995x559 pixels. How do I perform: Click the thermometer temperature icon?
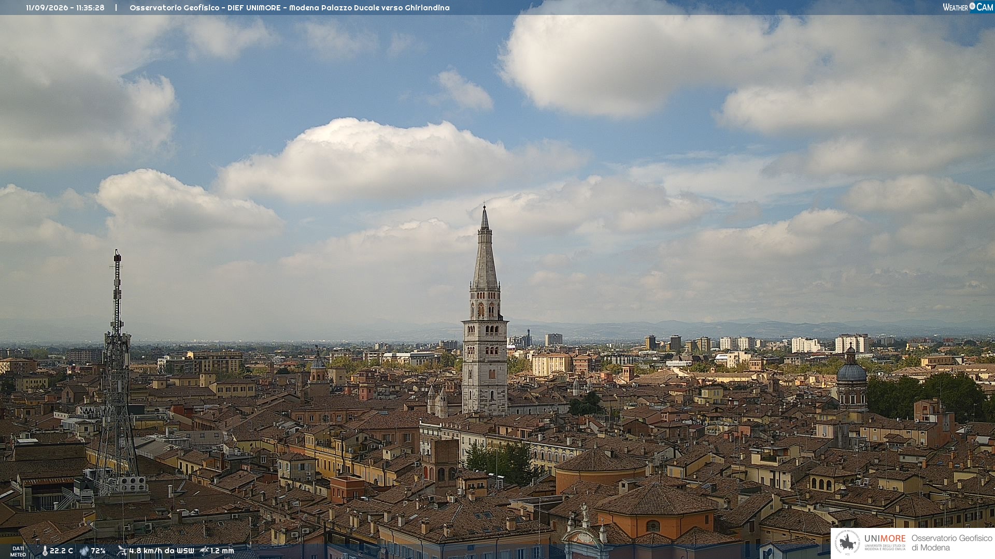tap(45, 551)
